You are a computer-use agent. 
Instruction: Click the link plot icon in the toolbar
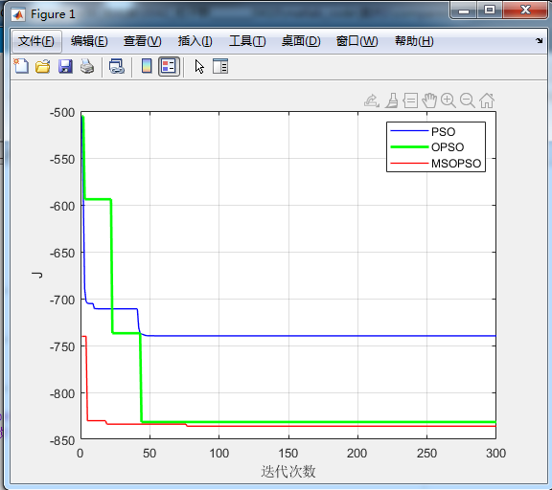click(x=117, y=66)
